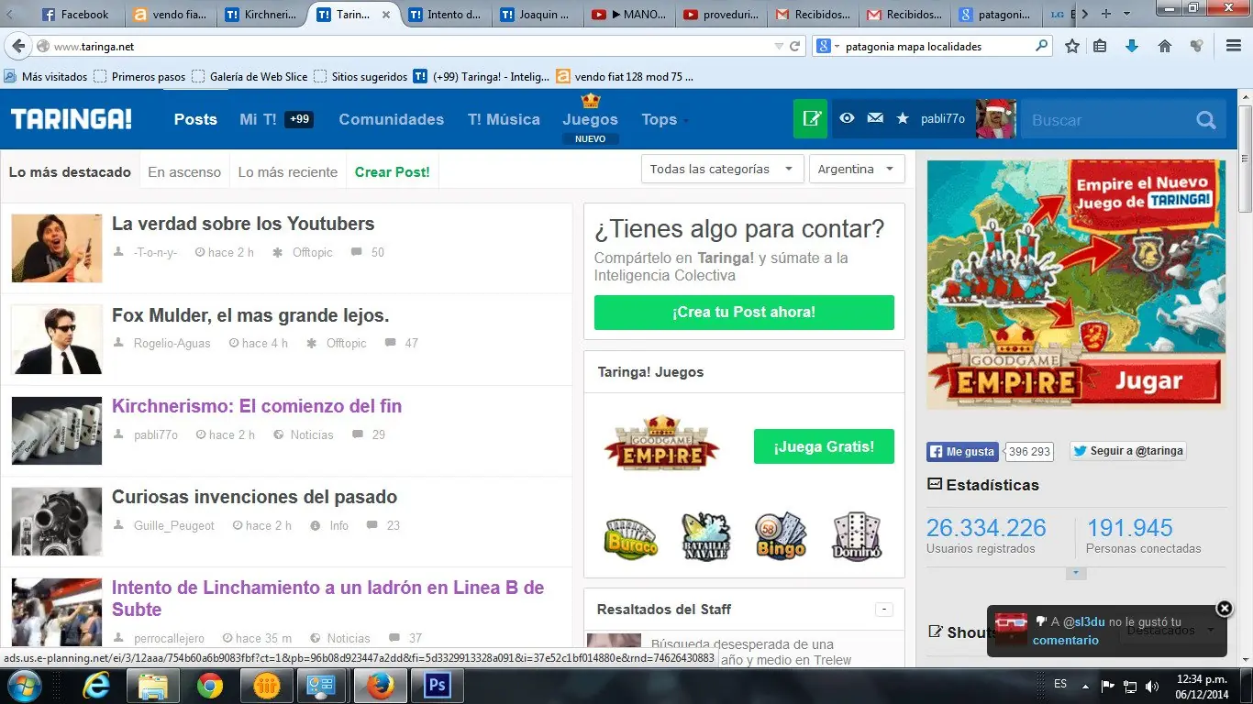Image resolution: width=1253 pixels, height=704 pixels.
Task: Open the list all tabs dropdown
Action: click(x=1128, y=14)
